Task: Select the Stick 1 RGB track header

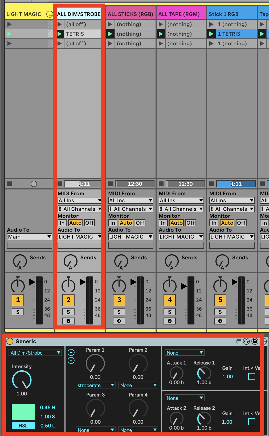Action: click(x=232, y=14)
